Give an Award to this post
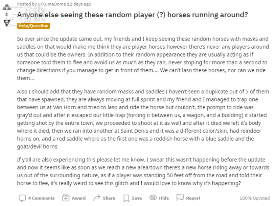This screenshot has height=206, width=276. click(78, 198)
